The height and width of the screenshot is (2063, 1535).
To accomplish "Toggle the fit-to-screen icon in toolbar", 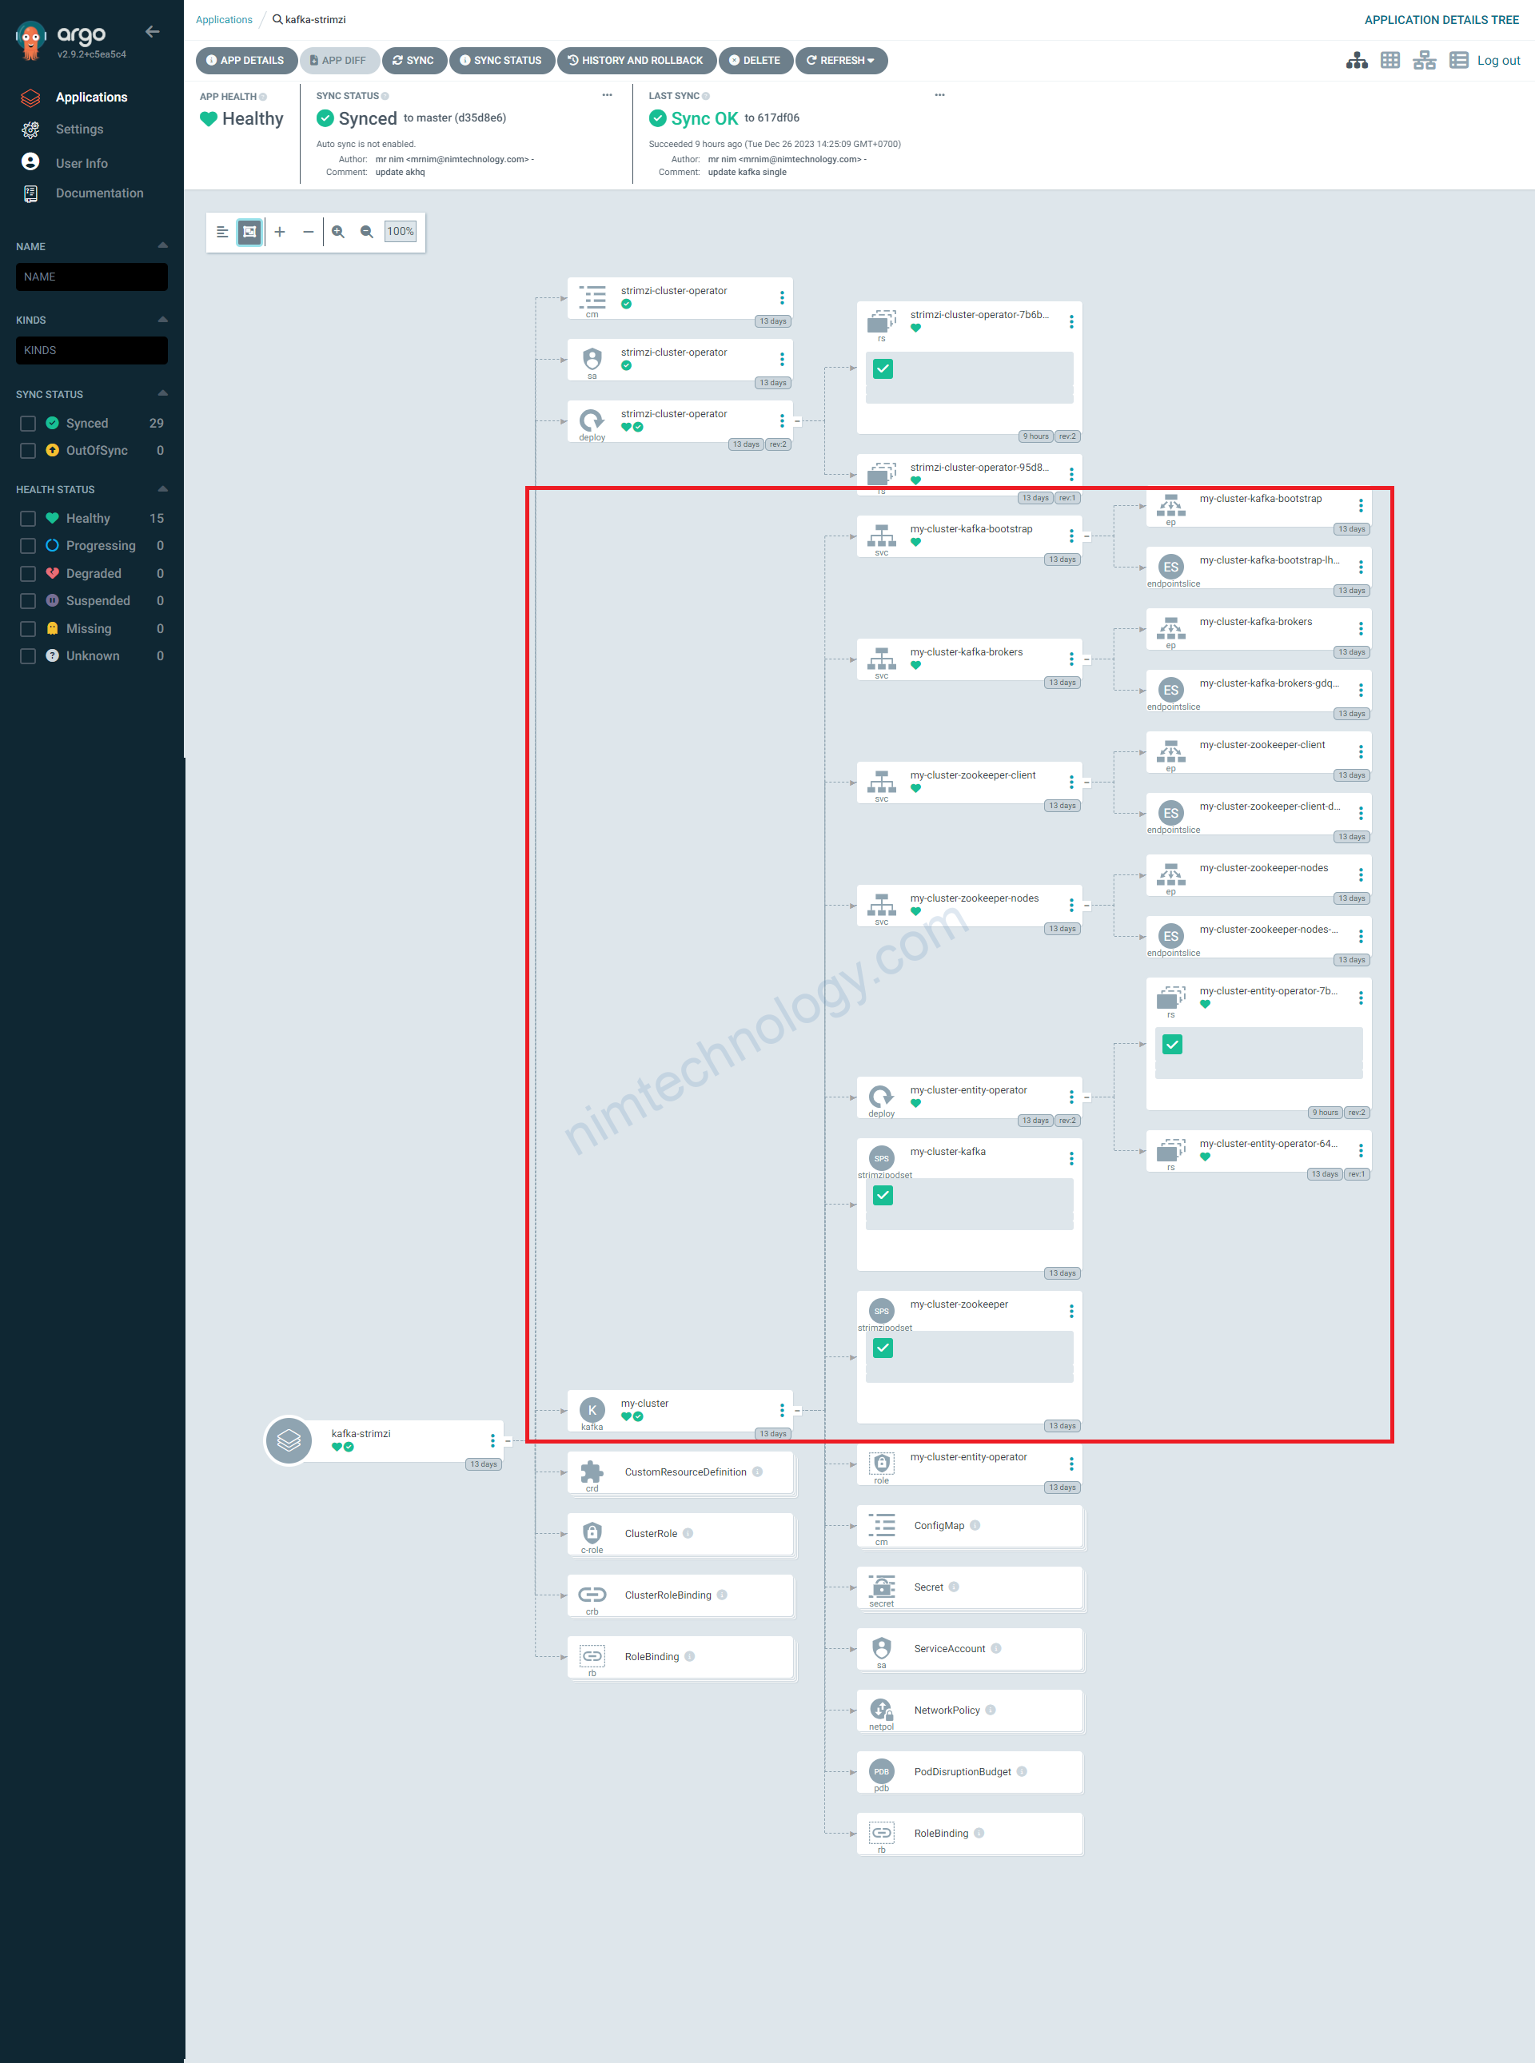I will click(249, 233).
